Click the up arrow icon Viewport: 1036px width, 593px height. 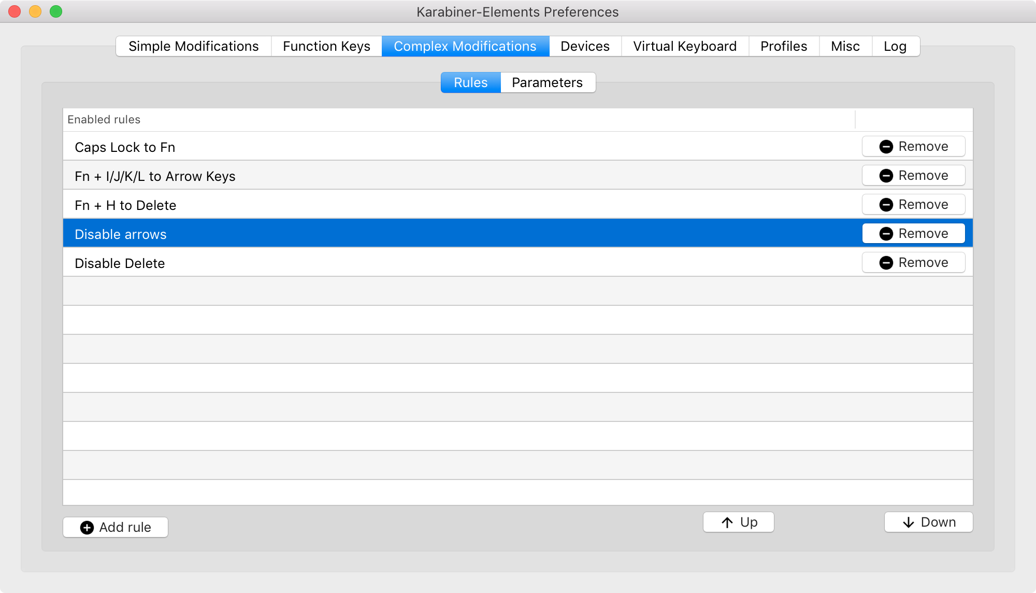727,523
